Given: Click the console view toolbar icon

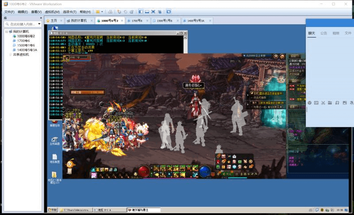Looking at the screenshot, I should tap(169, 12).
